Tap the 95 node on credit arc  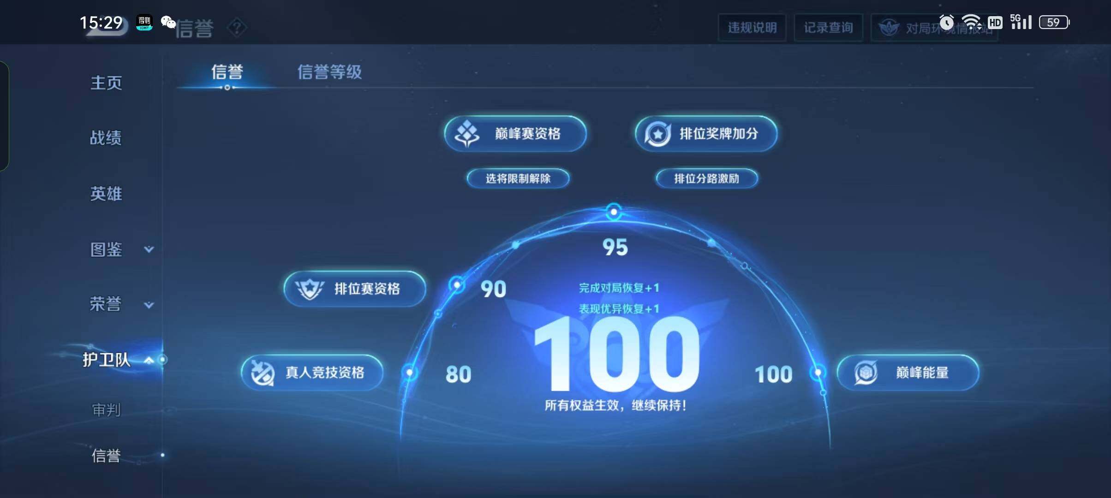tap(614, 212)
